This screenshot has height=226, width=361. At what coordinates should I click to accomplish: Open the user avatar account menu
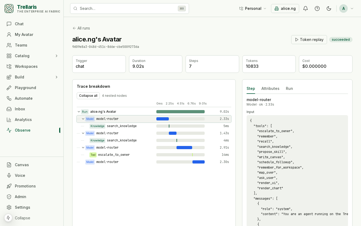(347, 9)
